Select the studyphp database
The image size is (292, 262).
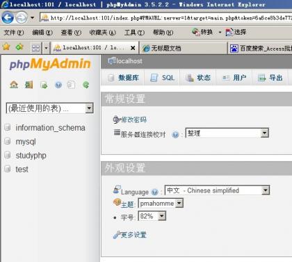click(31, 156)
